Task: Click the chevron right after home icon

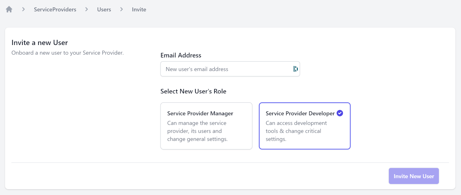Action: point(23,9)
